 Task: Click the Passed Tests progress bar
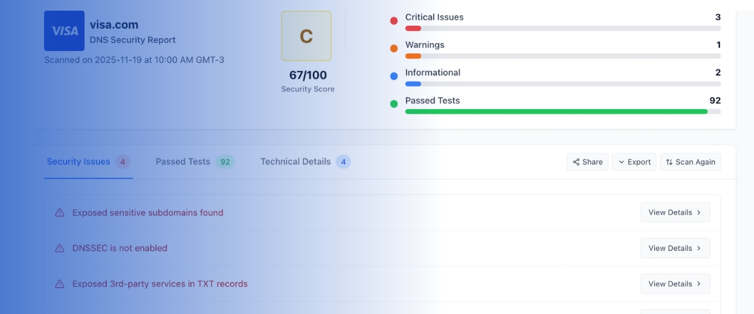click(x=563, y=111)
